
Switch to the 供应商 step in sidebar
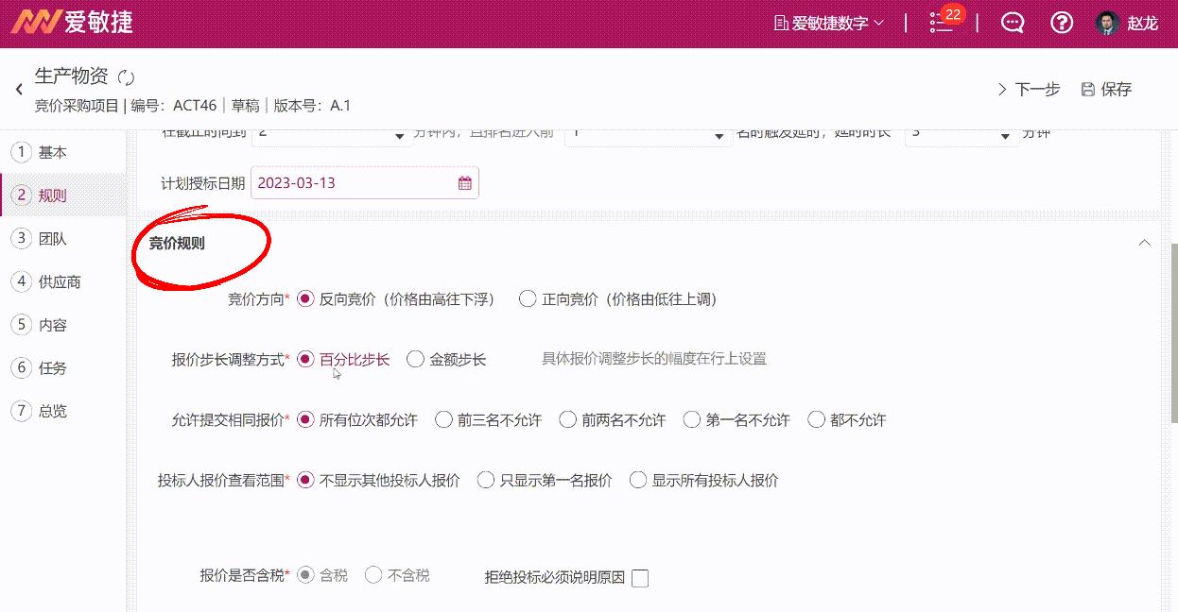coord(48,281)
